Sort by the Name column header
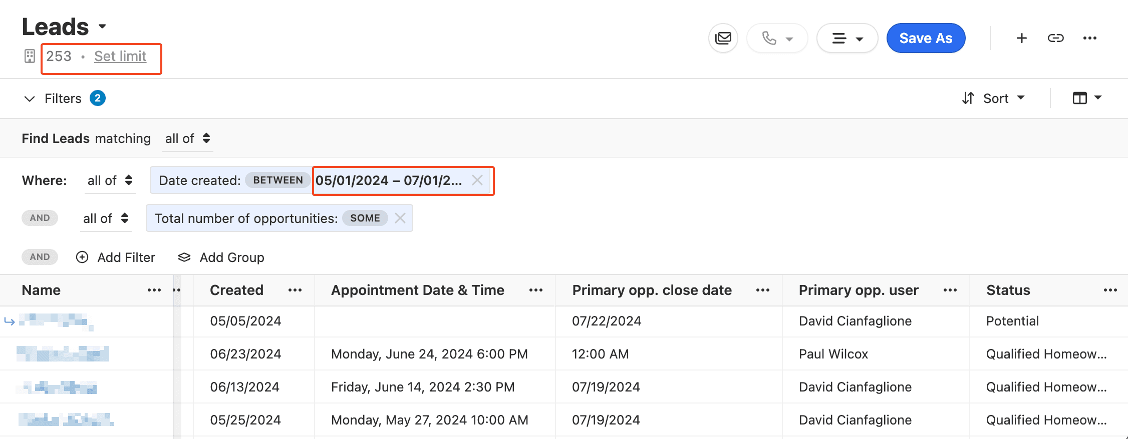The width and height of the screenshot is (1128, 439). click(41, 290)
